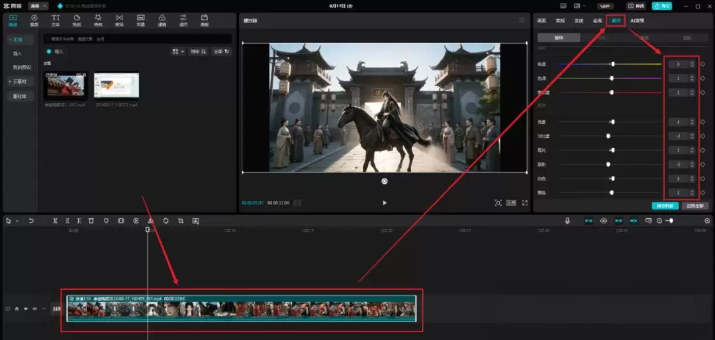Open the media grid view dropdown
Screen dimensions: 715x340
coord(178,52)
